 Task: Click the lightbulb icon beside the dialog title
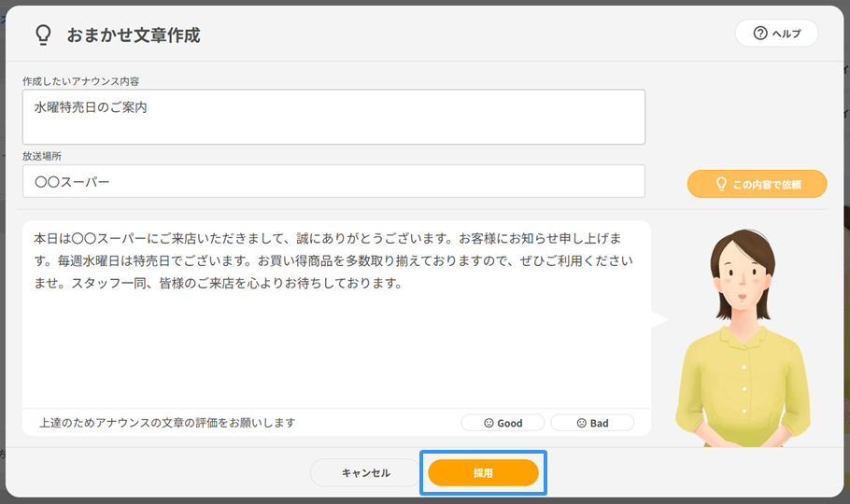tap(43, 35)
